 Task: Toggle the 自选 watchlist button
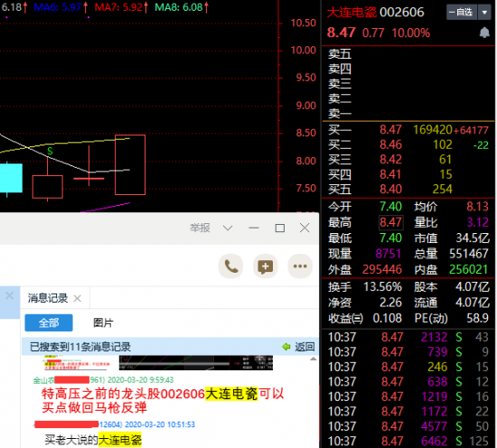tap(462, 13)
